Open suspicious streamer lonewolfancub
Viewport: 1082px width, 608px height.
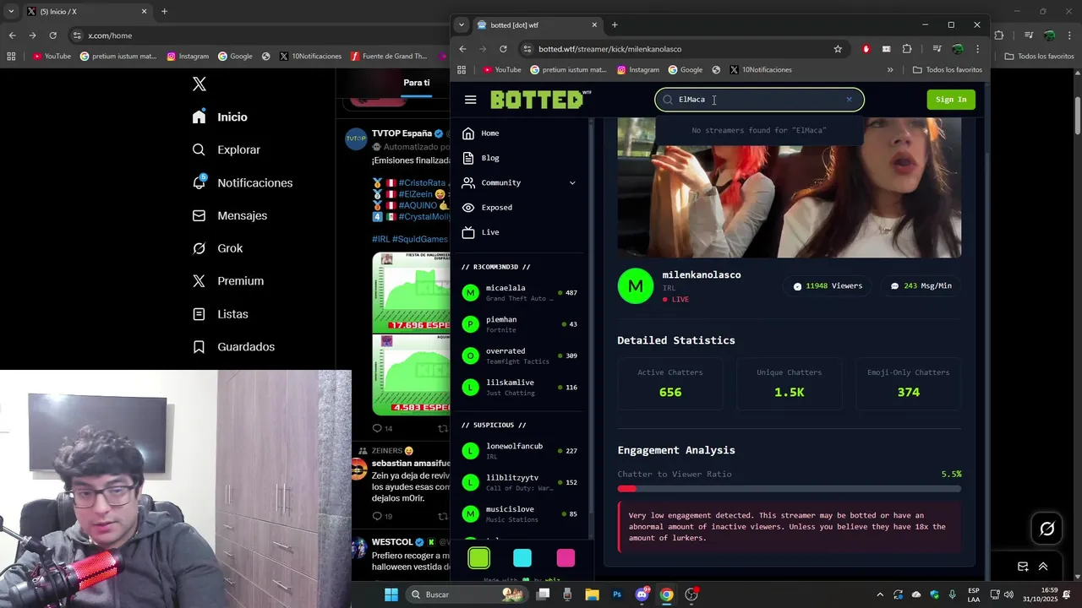(520, 451)
